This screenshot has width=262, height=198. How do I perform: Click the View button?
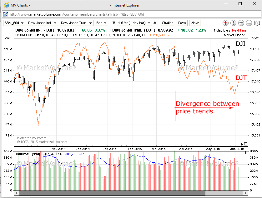(194, 23)
